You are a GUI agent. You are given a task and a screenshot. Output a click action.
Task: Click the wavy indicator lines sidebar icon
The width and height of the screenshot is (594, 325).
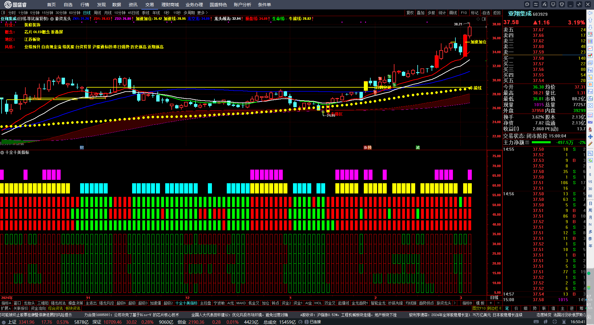point(590,115)
